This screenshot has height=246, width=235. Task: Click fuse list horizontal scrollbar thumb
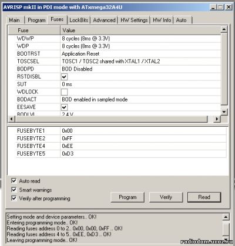coord(111,119)
